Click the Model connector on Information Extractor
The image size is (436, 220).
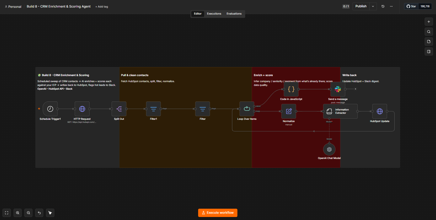[329, 119]
